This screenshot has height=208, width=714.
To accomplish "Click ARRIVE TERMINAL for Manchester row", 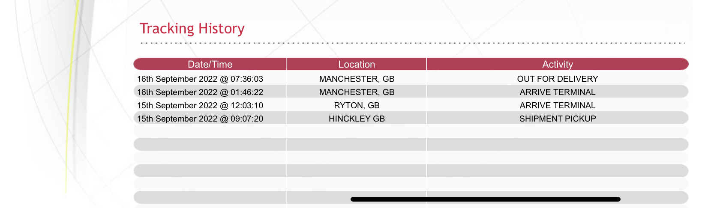I will (x=558, y=92).
